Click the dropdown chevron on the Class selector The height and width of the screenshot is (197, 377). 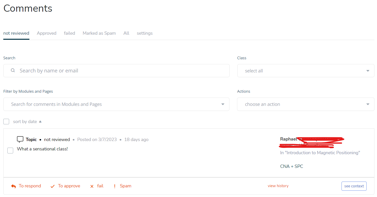(x=368, y=71)
